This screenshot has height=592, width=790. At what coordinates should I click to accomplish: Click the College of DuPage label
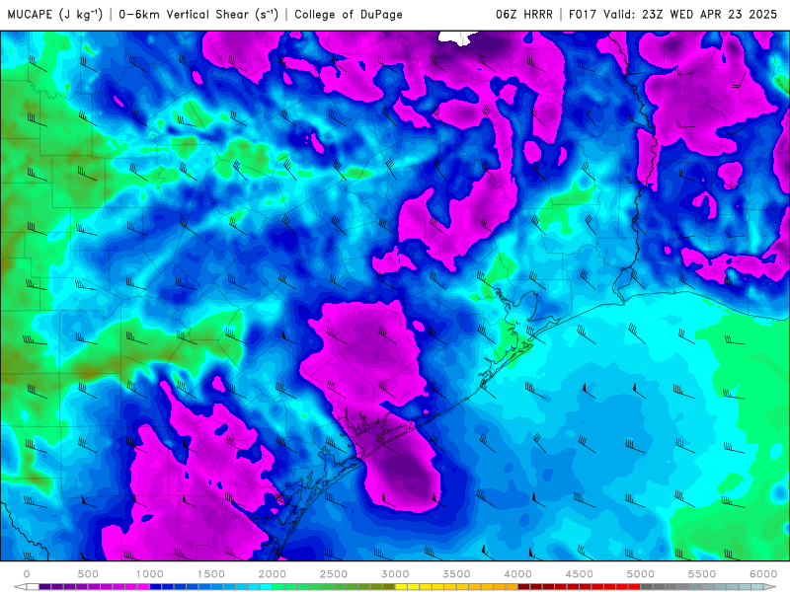click(349, 14)
